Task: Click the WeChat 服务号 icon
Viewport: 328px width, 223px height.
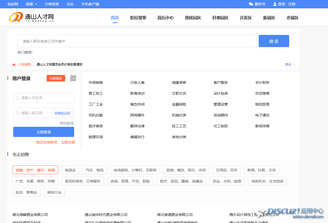Action: (x=251, y=4)
